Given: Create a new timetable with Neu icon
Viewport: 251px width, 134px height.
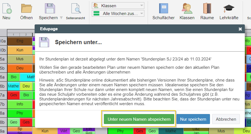Looking at the screenshot, I should tap(7, 9).
